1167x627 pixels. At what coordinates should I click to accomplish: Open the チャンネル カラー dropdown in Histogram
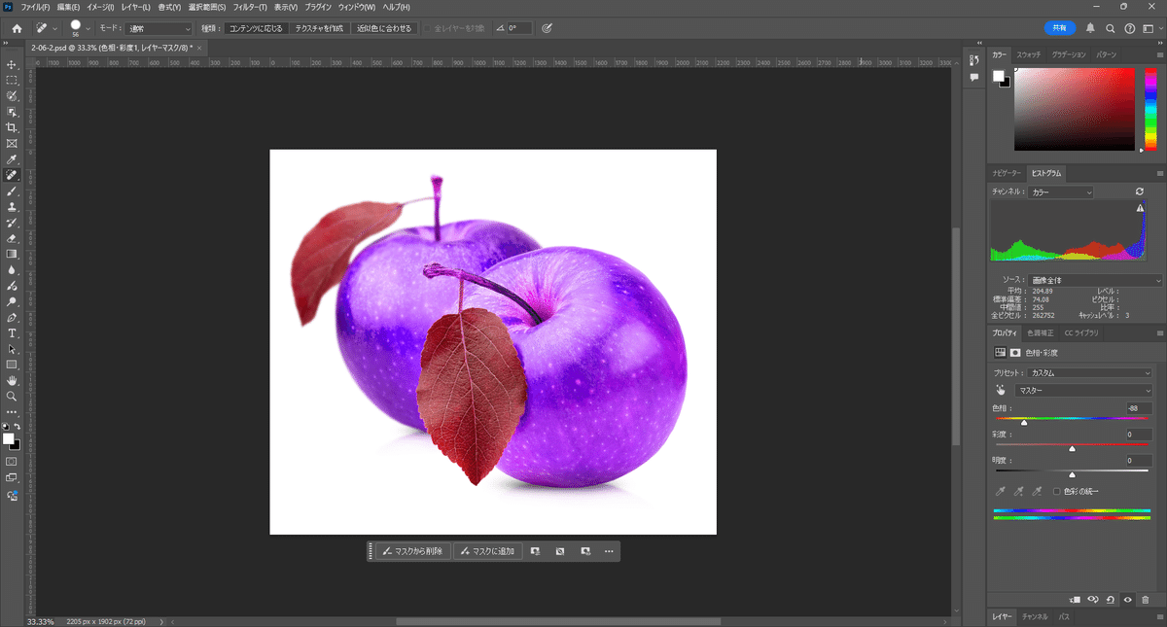pos(1061,192)
